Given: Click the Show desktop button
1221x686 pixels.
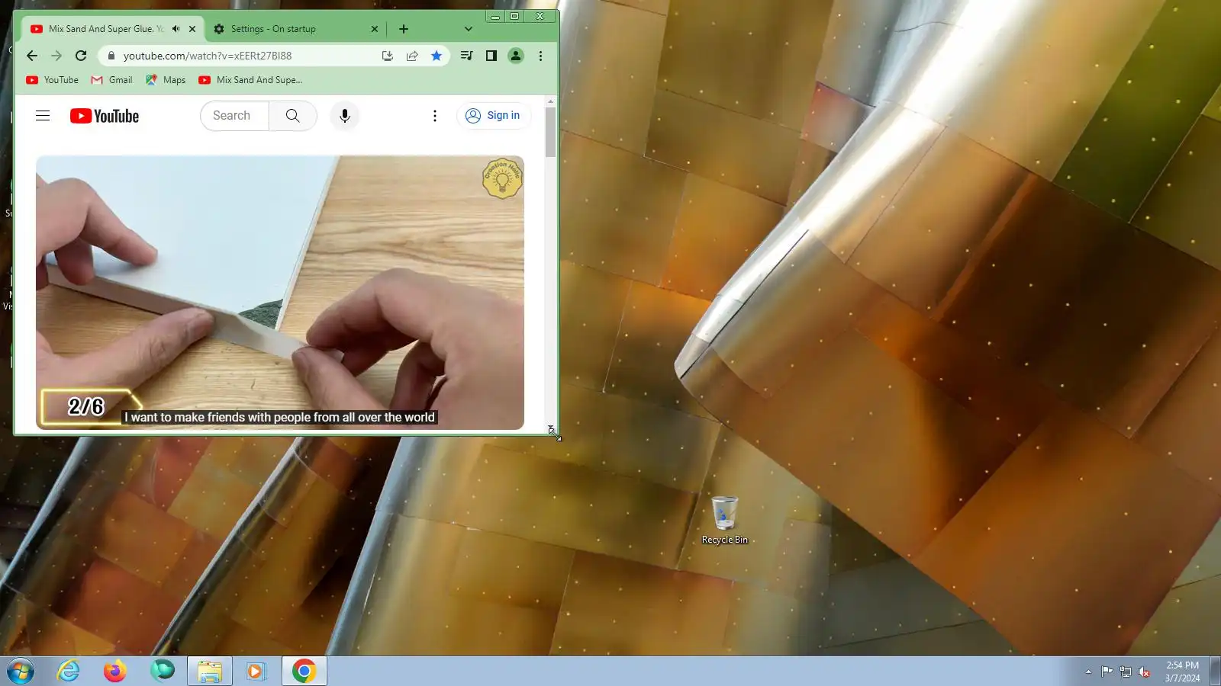Looking at the screenshot, I should [1215, 672].
